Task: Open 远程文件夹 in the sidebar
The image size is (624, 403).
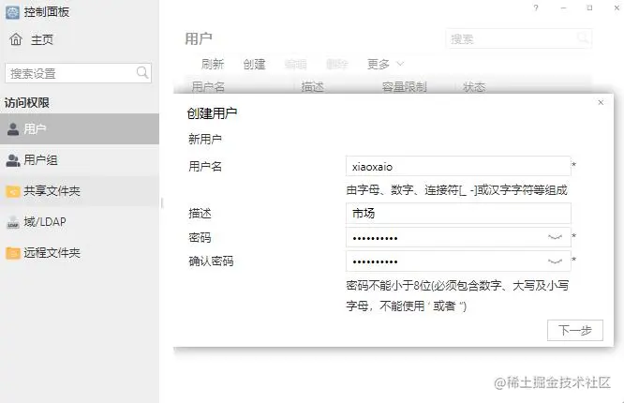Action: (80, 252)
